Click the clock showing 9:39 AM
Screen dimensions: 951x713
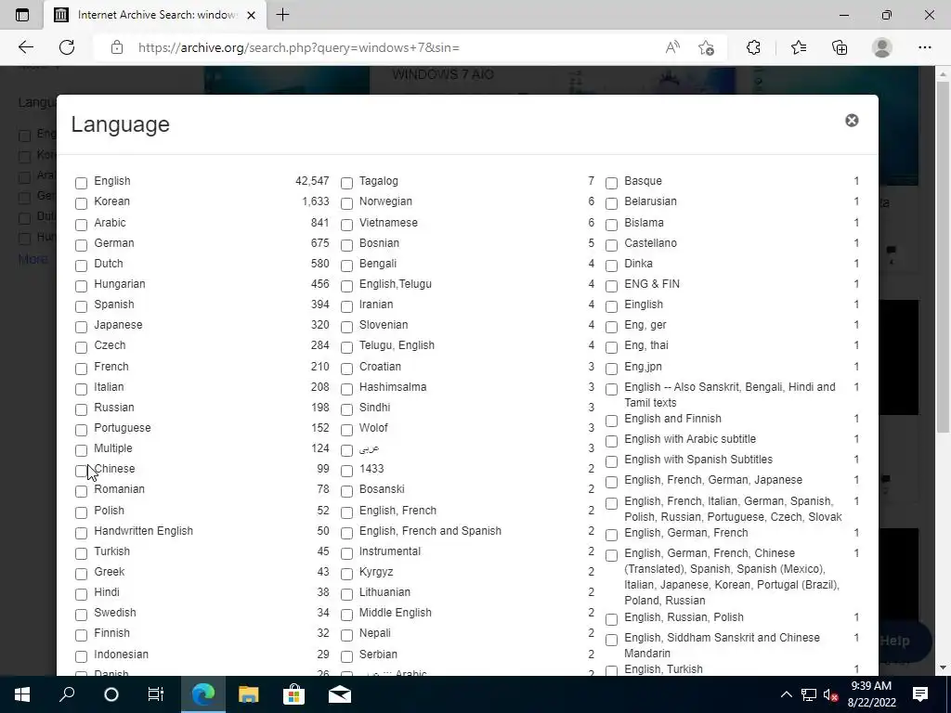tap(871, 686)
